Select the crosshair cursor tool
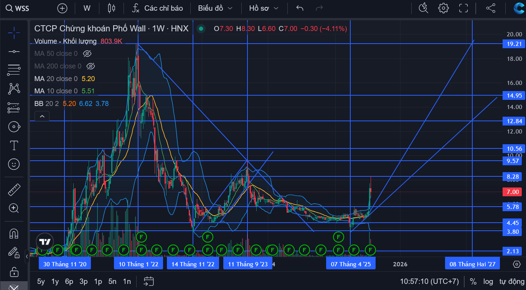Viewport: 526px width, 290px height. point(14,33)
